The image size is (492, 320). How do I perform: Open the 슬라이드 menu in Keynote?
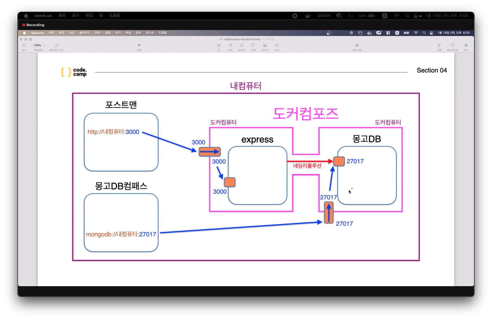tap(84, 33)
